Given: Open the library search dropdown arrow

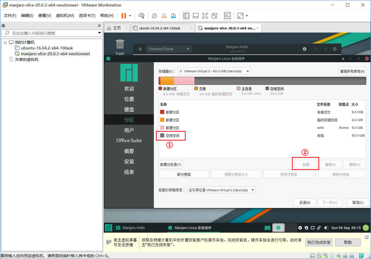Looking at the screenshot, I should pos(99,33).
